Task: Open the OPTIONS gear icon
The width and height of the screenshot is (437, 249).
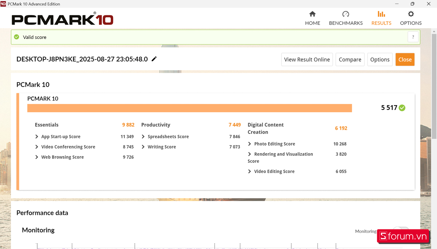Action: pos(411,14)
